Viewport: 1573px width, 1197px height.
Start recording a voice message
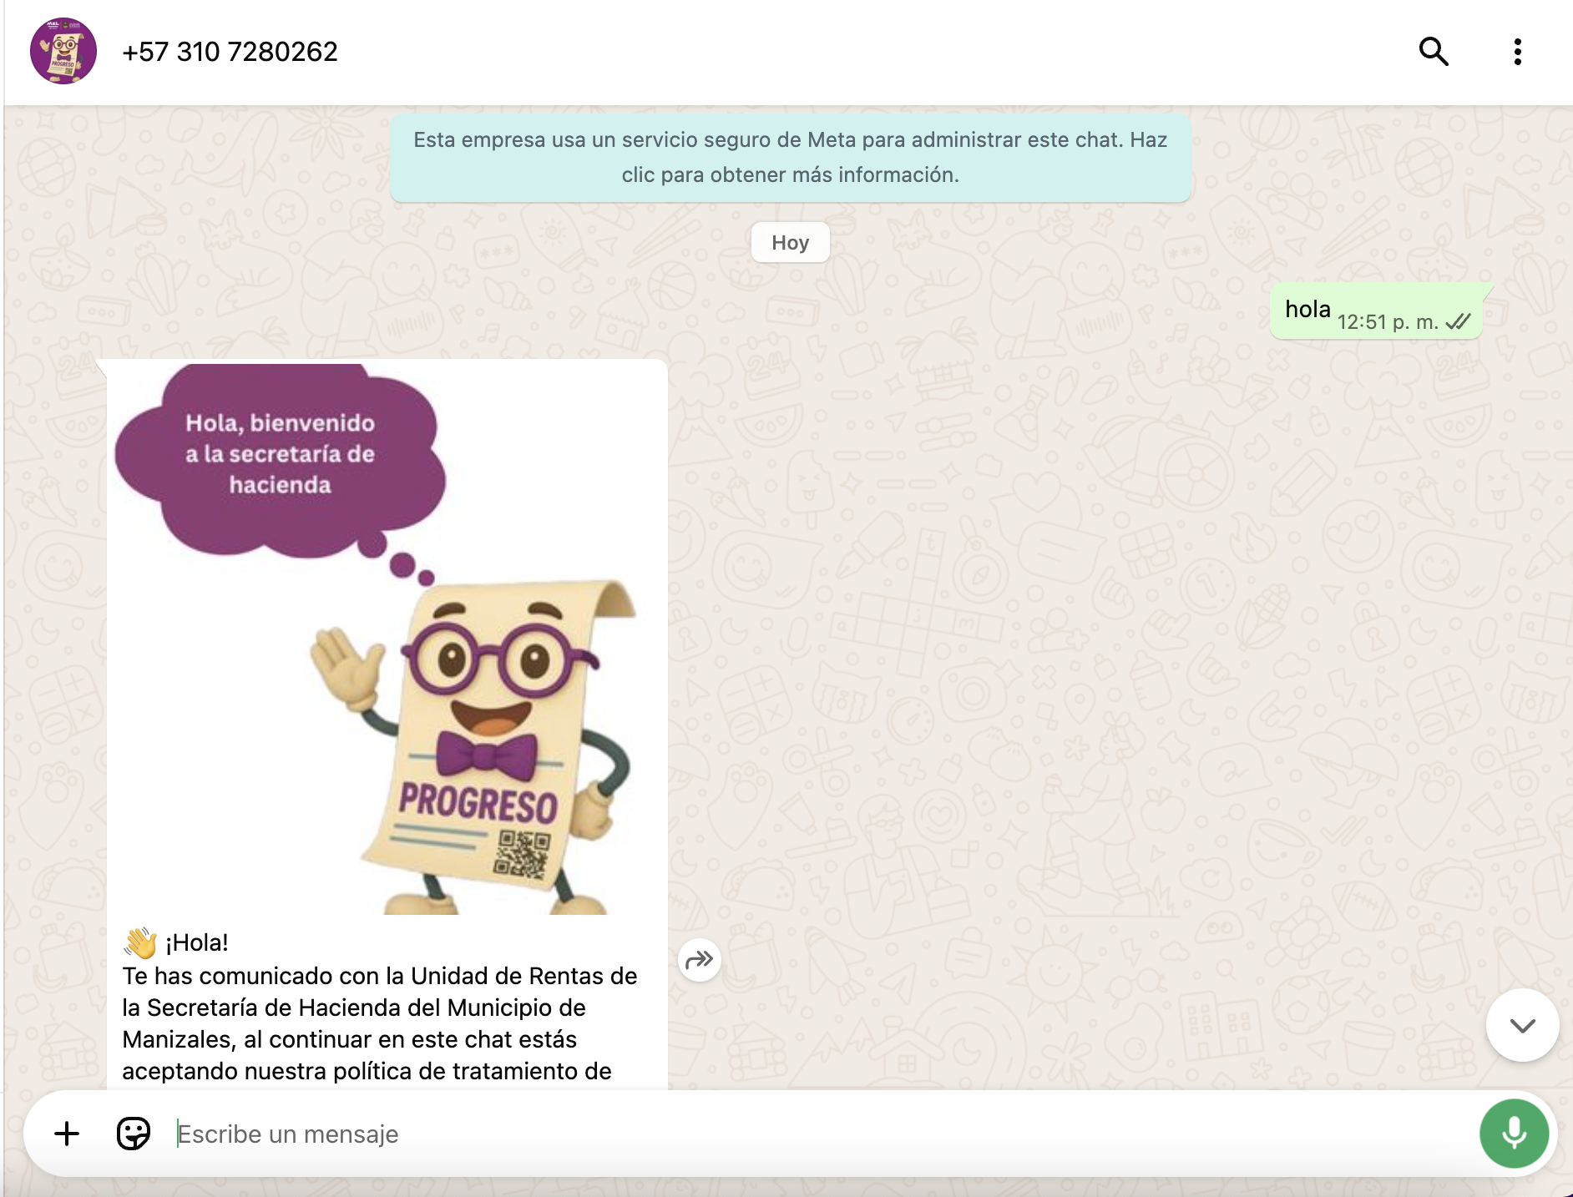tap(1514, 1134)
